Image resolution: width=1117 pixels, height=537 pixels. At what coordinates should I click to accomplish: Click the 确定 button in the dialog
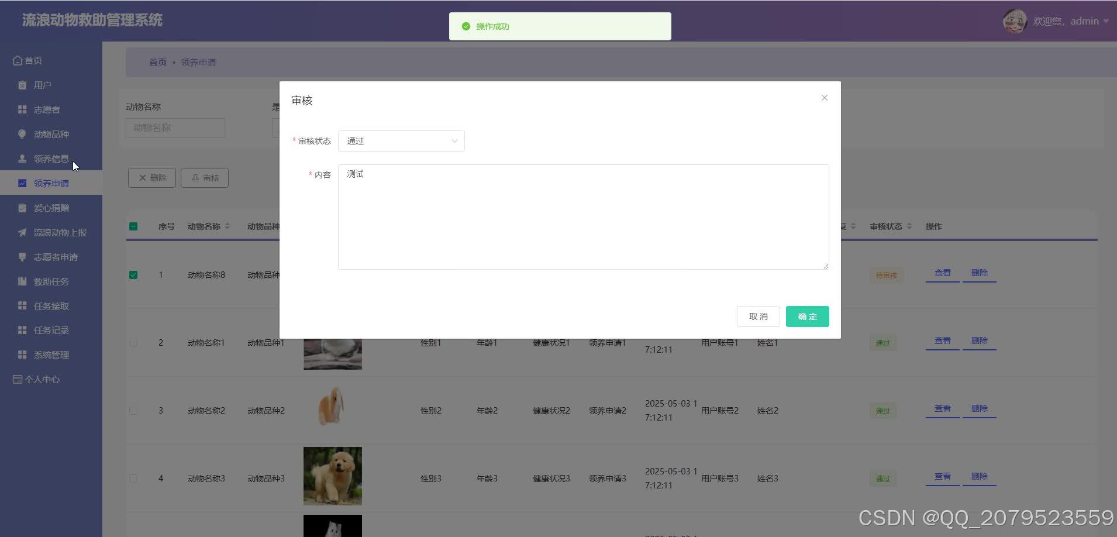[807, 316]
